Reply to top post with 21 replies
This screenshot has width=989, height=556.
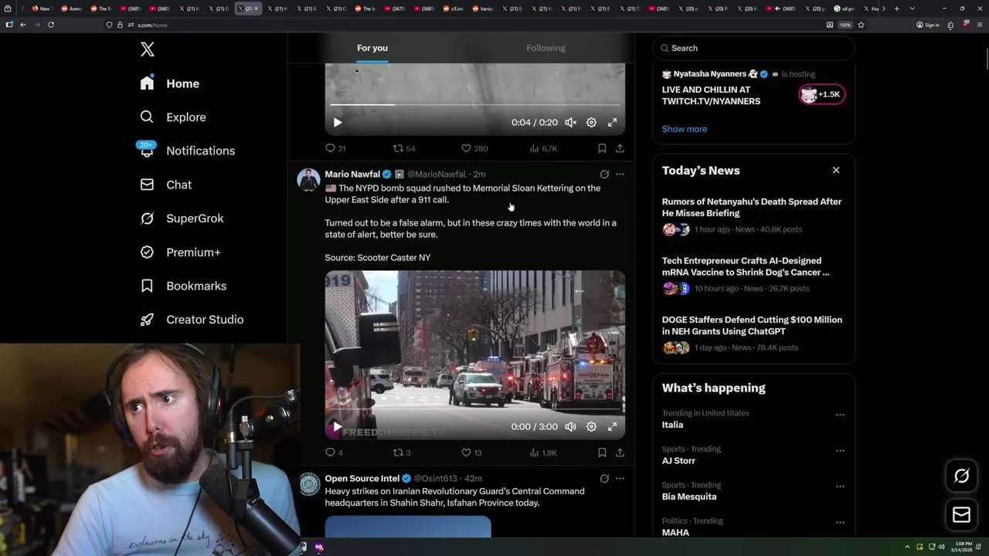pos(335,148)
